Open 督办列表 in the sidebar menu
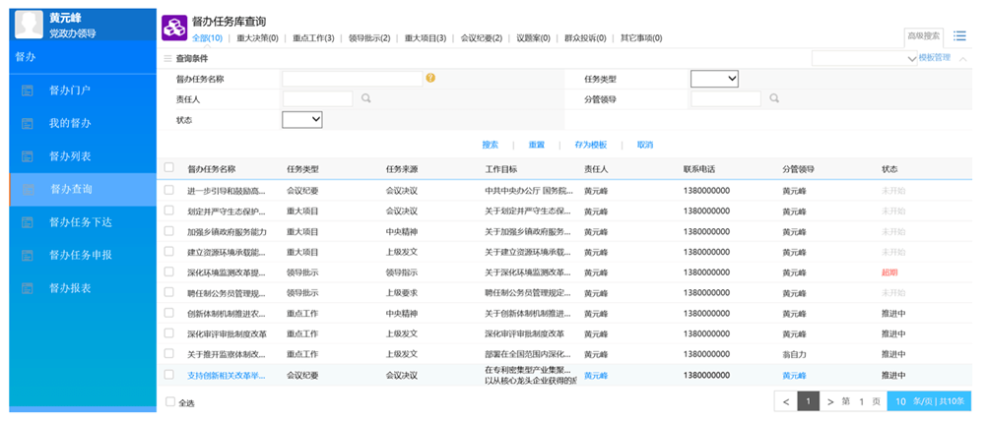 (70, 156)
